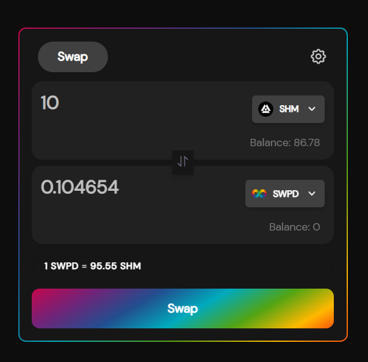Click the Balance: 0 label
This screenshot has width=368, height=362.
point(295,227)
